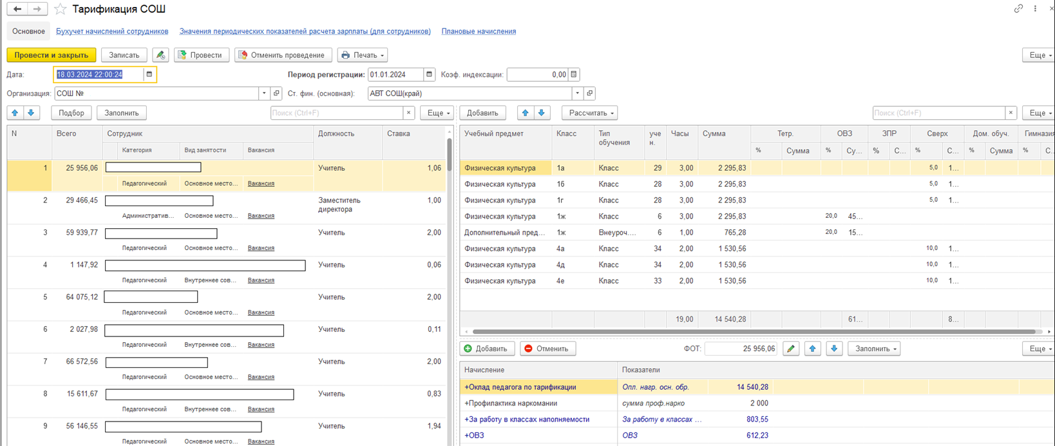Screen dimensions: 1055x446
Task: Click into the Дата input field
Action: coord(98,75)
